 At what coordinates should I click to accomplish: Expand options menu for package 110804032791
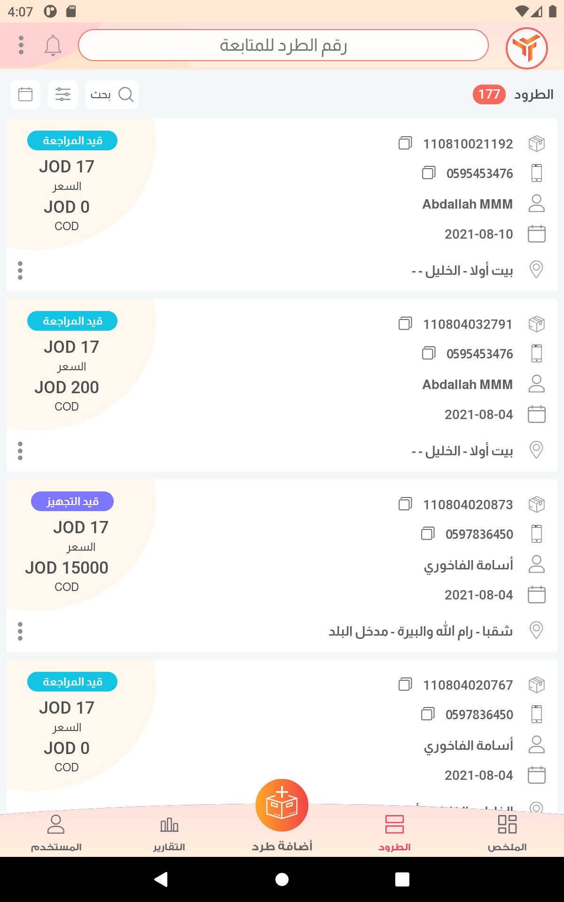[x=20, y=451]
